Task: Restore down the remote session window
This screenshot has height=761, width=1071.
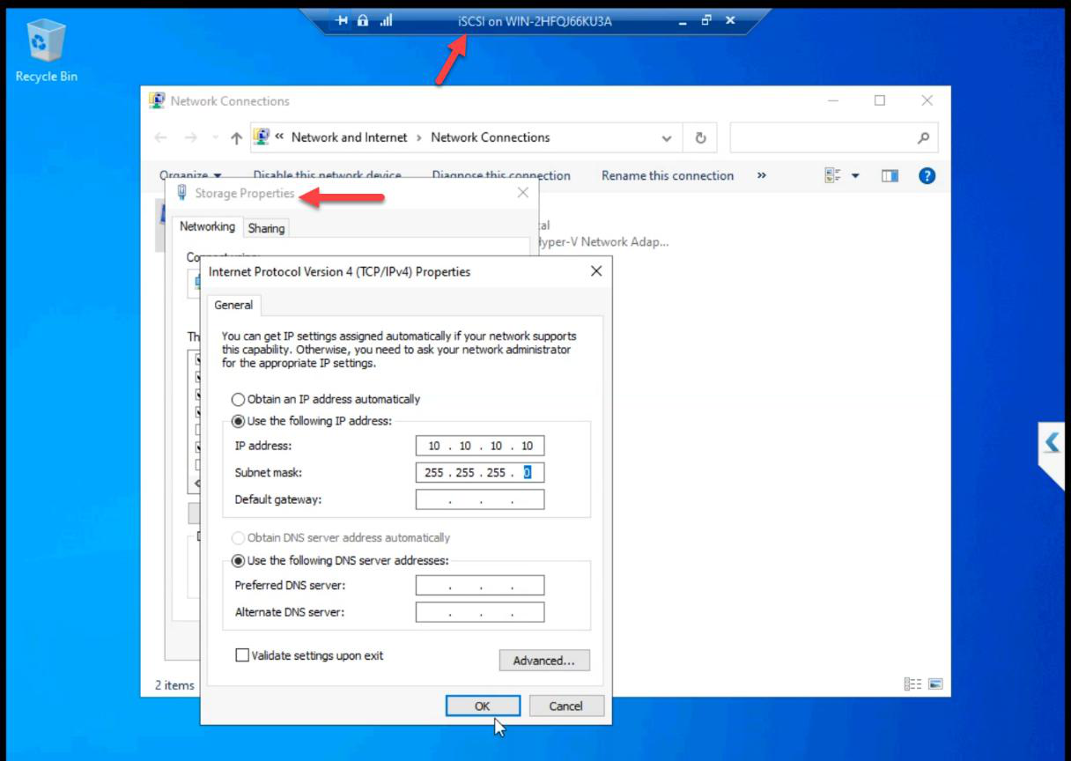Action: click(706, 20)
